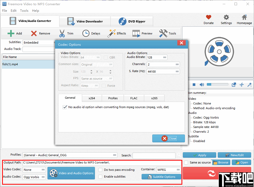Open the Tools menu
The height and width of the screenshot is (187, 254).
pos(24,11)
